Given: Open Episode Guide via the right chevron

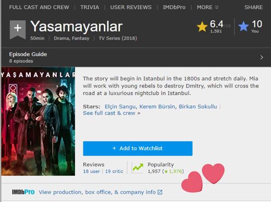Looking at the screenshot, I should click(x=262, y=57).
